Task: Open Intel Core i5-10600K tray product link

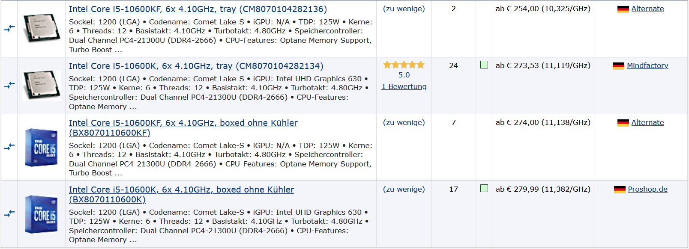Action: [196, 66]
